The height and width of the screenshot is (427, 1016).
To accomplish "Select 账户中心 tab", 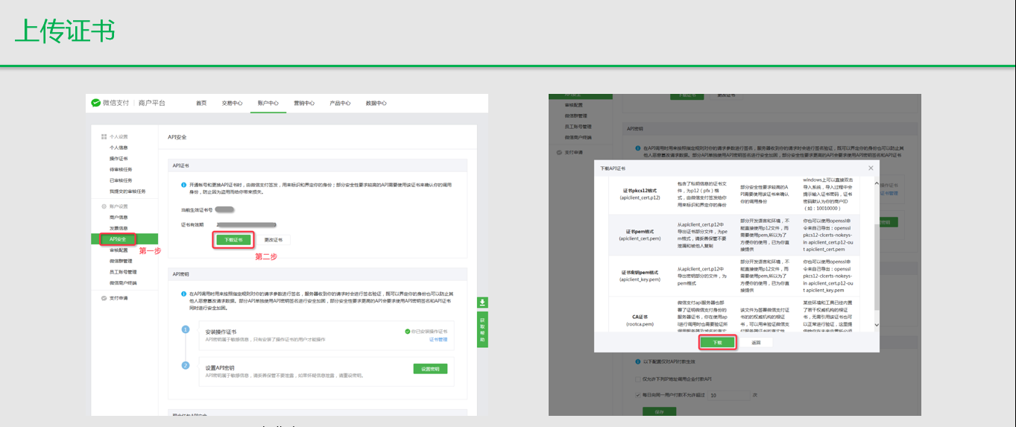I will 268,103.
